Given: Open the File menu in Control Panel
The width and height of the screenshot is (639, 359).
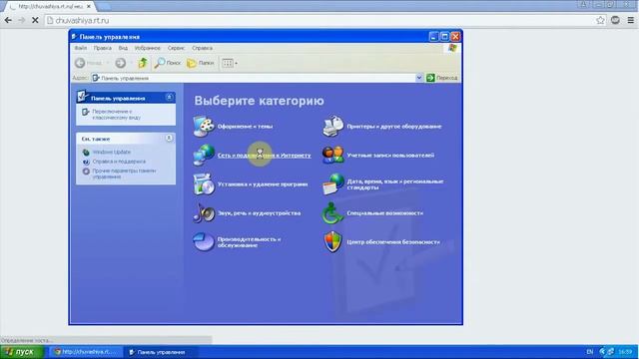Looking at the screenshot, I should coord(81,48).
